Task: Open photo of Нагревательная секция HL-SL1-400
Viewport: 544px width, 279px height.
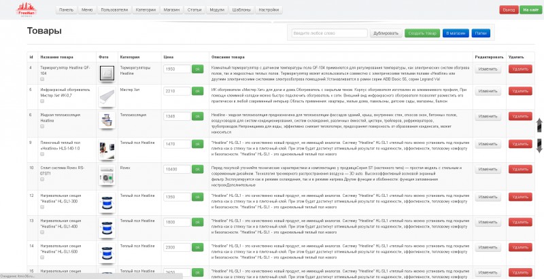Action: (x=107, y=228)
